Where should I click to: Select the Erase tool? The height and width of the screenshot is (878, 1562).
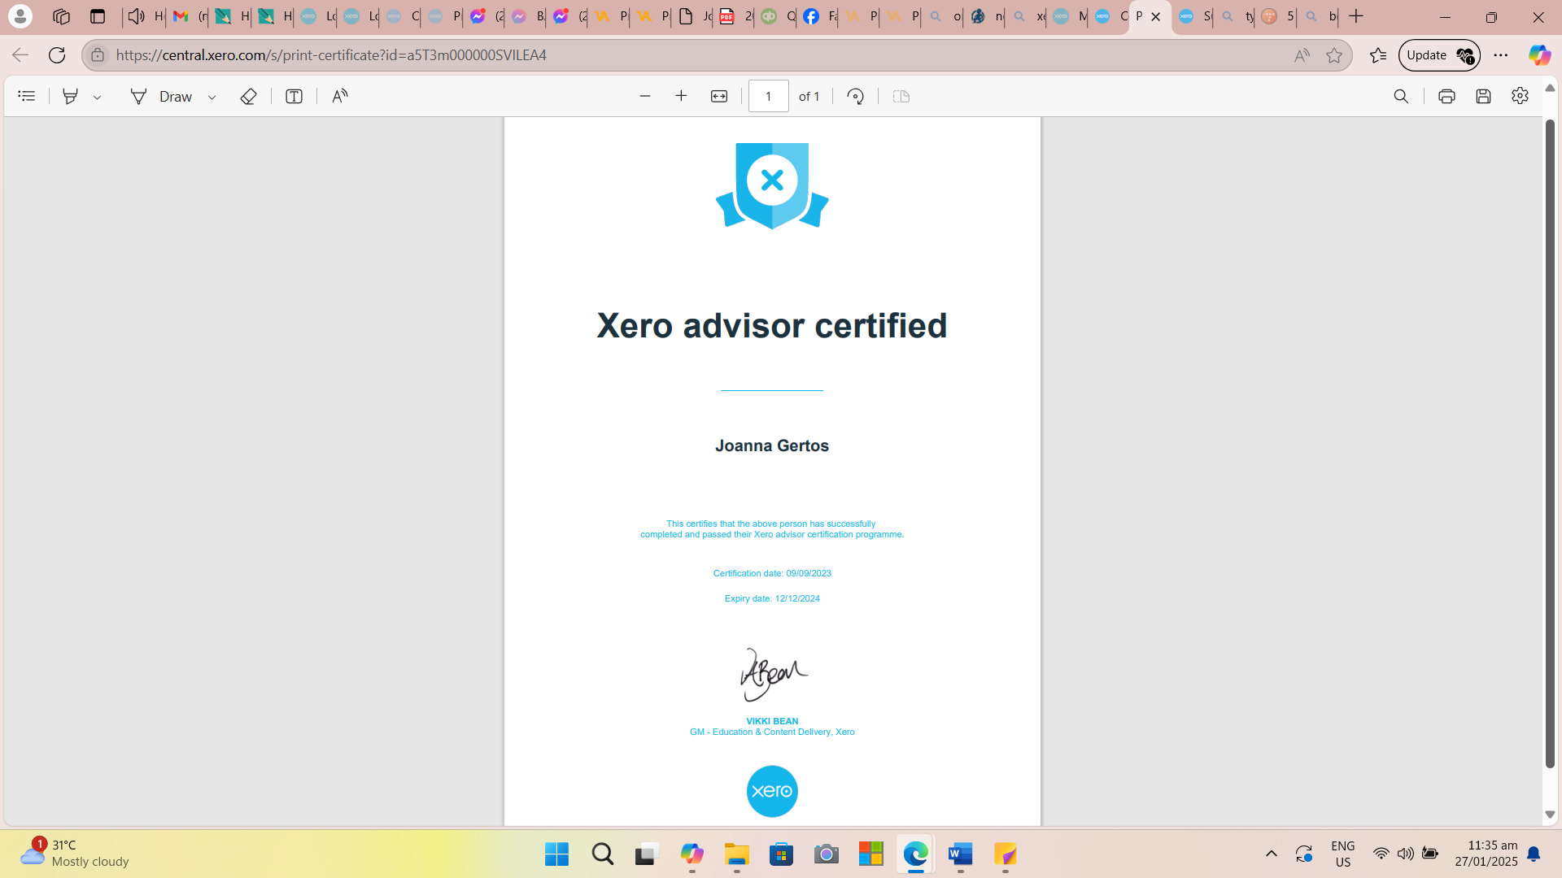click(248, 96)
